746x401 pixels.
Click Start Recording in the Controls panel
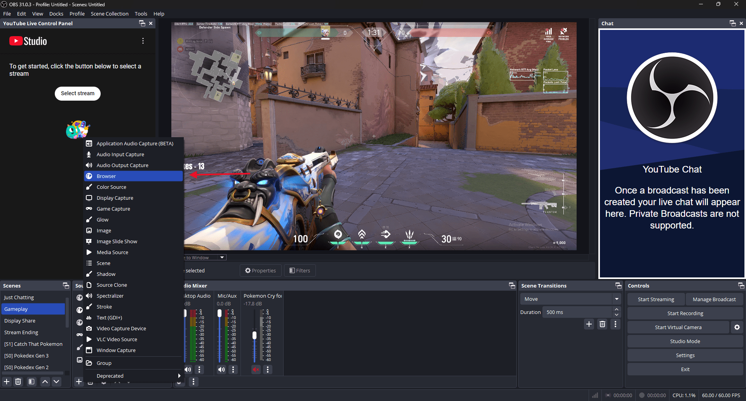pyautogui.click(x=685, y=313)
